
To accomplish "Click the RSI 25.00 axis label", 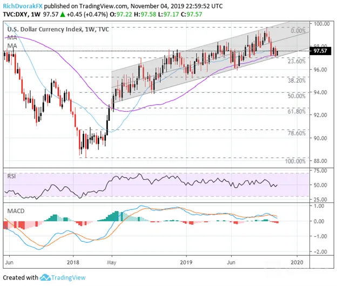I will pos(320,200).
